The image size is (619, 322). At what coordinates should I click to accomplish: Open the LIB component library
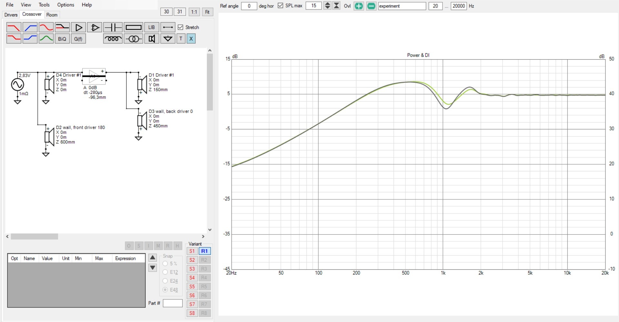152,27
